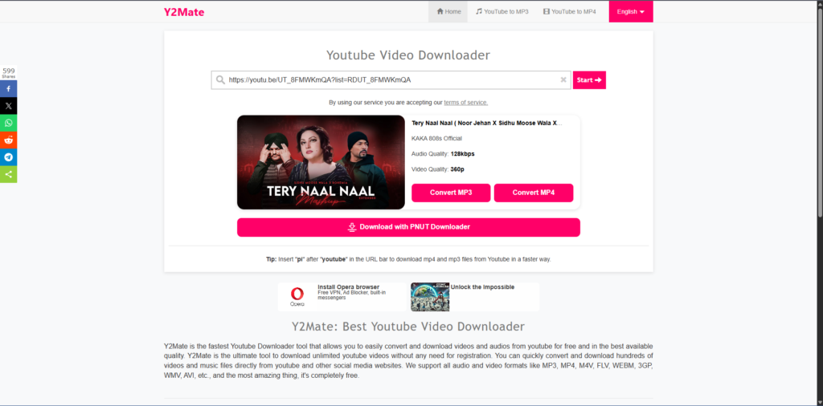The image size is (823, 406).
Task: Convert the video to MP3
Action: pos(451,193)
